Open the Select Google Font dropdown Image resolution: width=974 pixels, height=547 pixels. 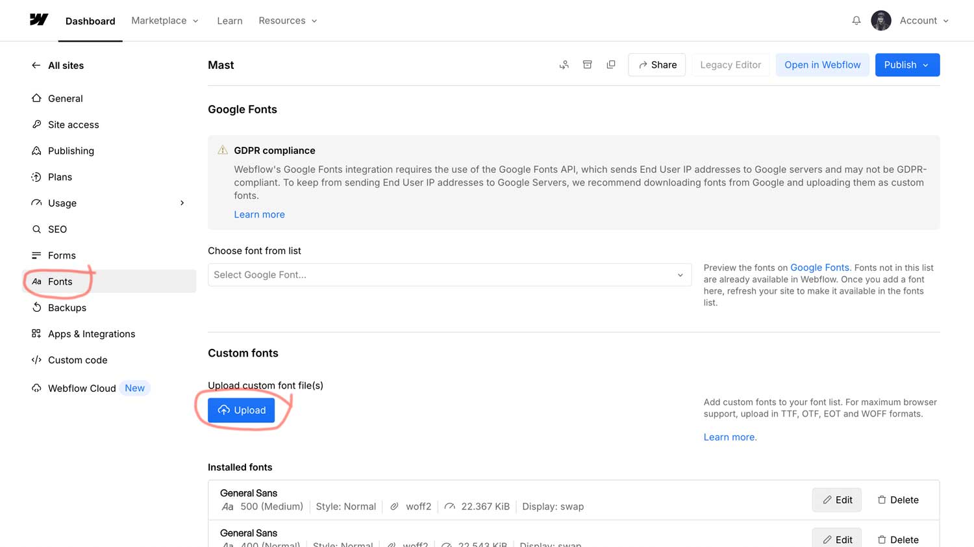[x=449, y=275]
